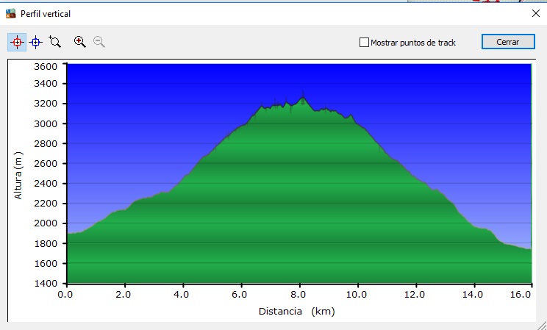Click the 3000 altitude axis value
This screenshot has width=547, height=330.
pos(46,123)
